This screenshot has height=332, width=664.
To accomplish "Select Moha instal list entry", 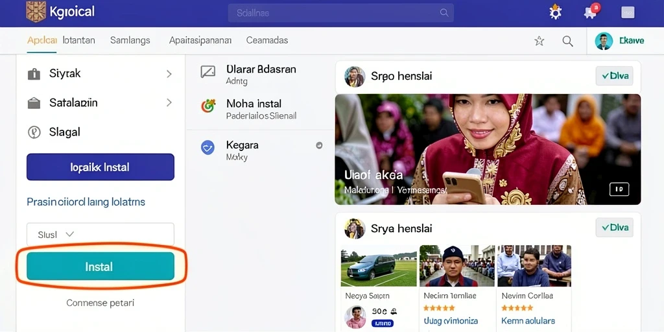I will click(x=261, y=109).
